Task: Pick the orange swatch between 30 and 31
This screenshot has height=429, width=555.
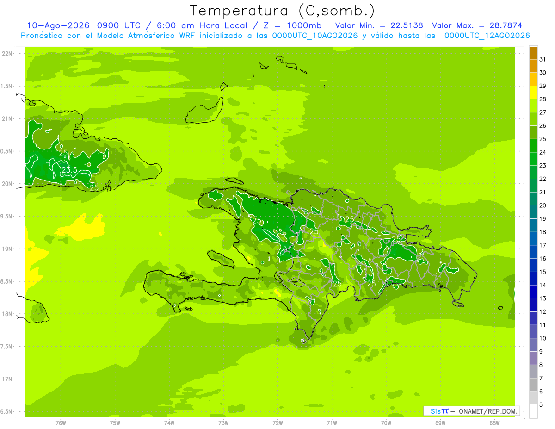Action: (533, 66)
